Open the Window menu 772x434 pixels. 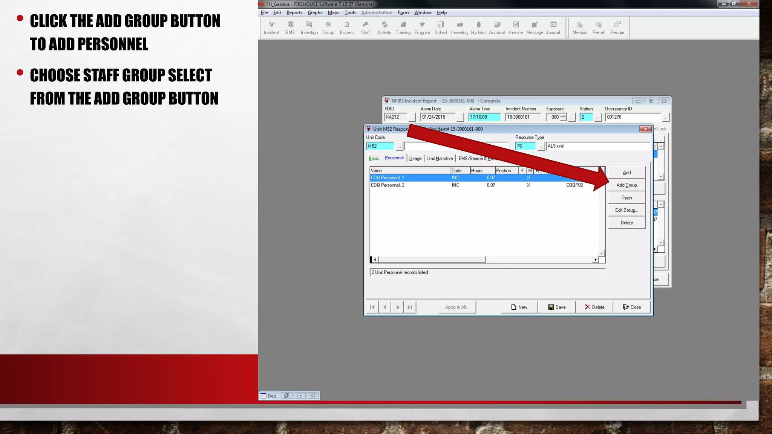[x=423, y=12]
